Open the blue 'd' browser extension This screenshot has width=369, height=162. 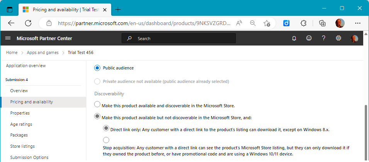tap(286, 23)
